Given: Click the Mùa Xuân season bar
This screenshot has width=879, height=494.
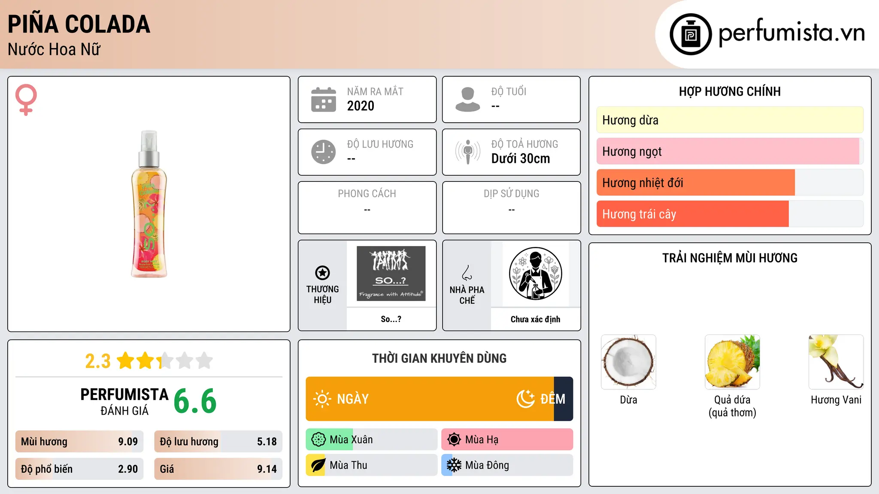Looking at the screenshot, I should tap(372, 440).
